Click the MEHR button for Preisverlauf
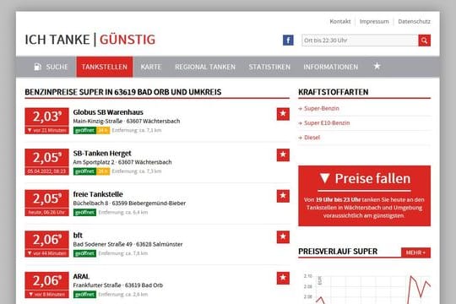This screenshot has width=456, height=304. 415,252
